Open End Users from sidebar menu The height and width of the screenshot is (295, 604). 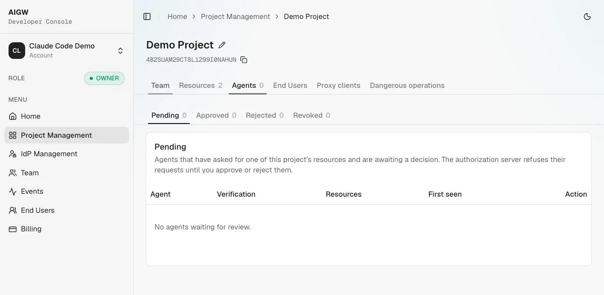click(x=66, y=210)
